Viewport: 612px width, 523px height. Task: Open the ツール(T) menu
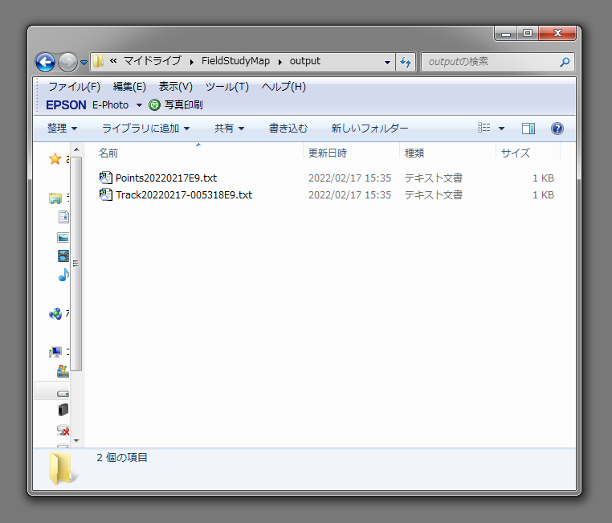pyautogui.click(x=226, y=86)
